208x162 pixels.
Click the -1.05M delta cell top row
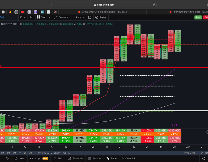tap(147, 130)
